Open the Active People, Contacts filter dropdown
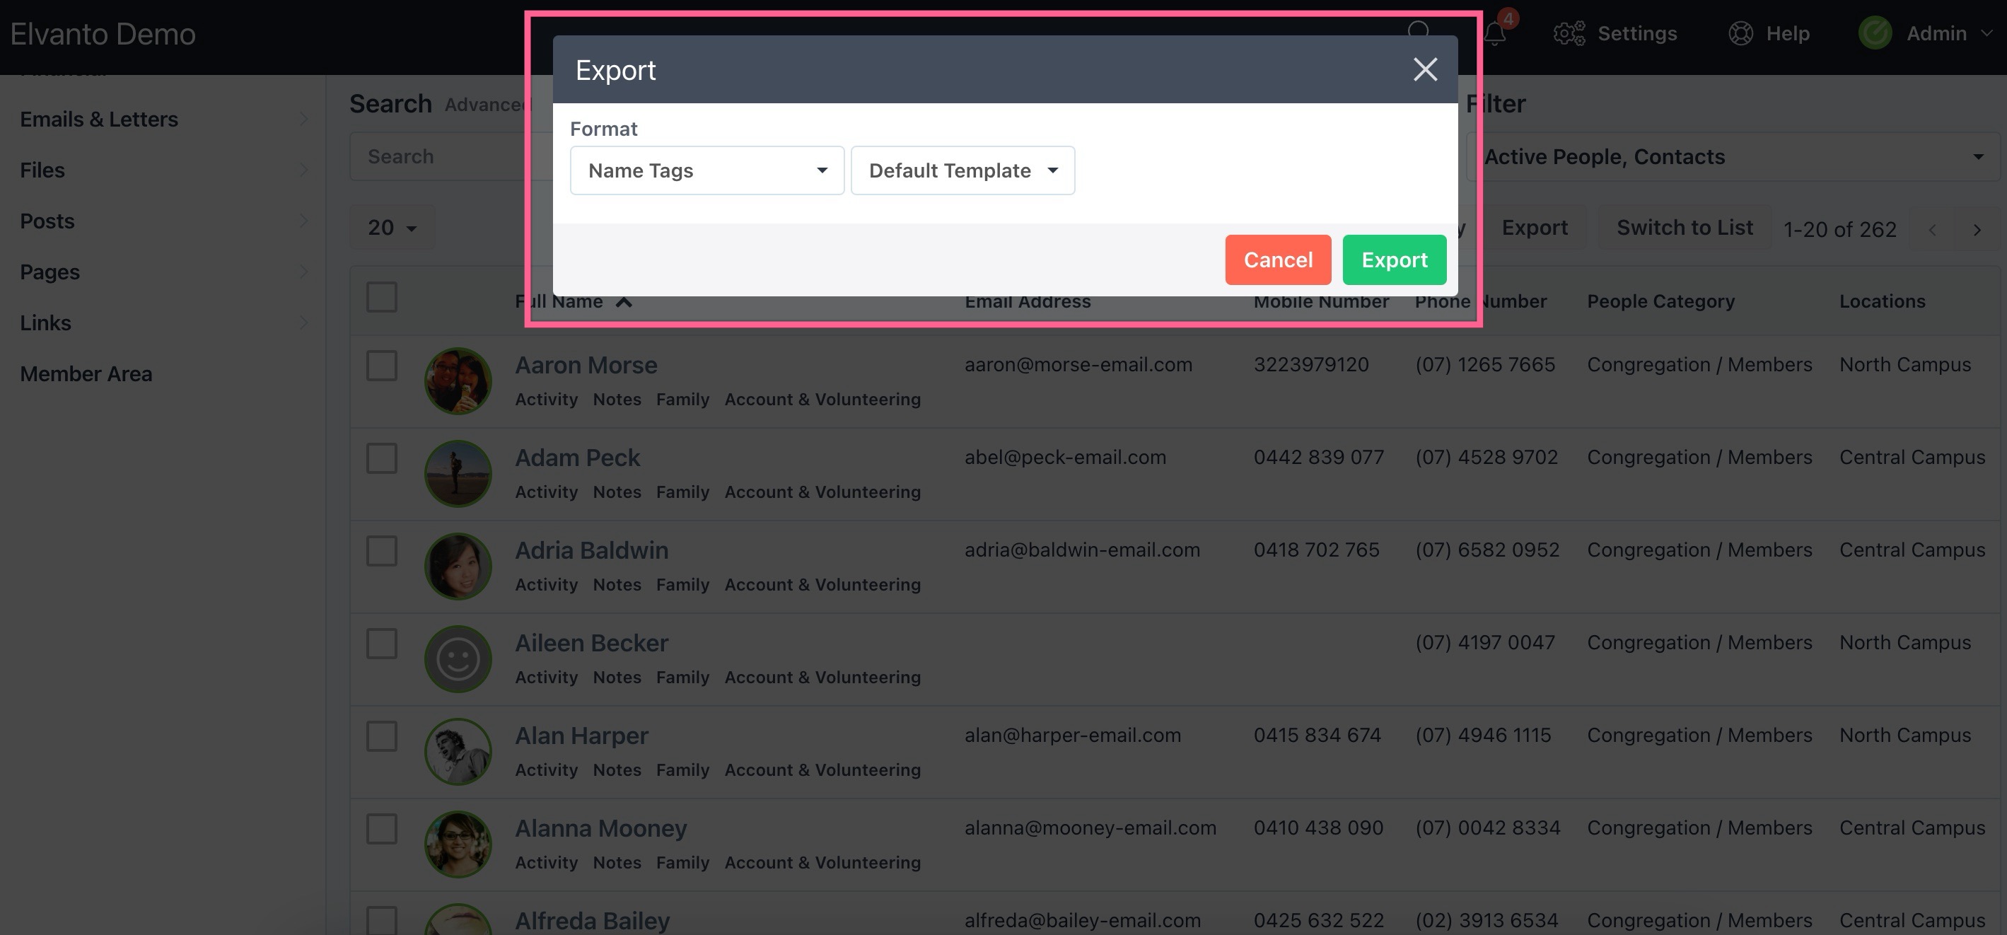2007x935 pixels. [1732, 156]
